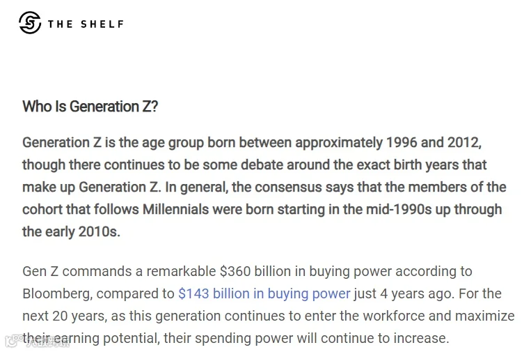Click the 'Who Is Generation Z?' heading
The image size is (531, 352).
(x=90, y=107)
